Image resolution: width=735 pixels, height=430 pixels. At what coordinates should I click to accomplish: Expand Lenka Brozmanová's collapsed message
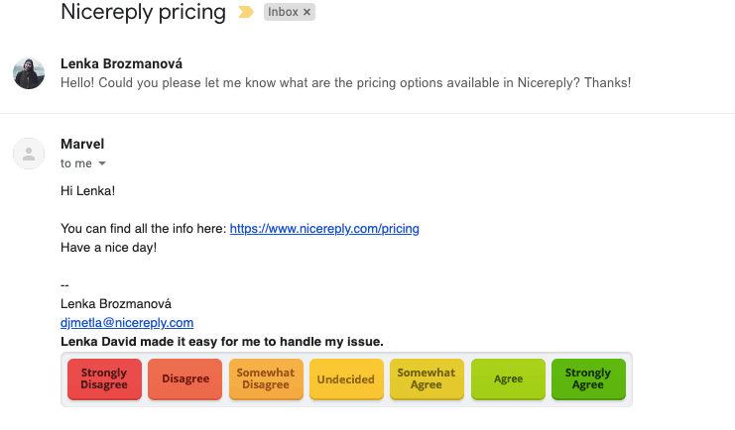(x=345, y=83)
